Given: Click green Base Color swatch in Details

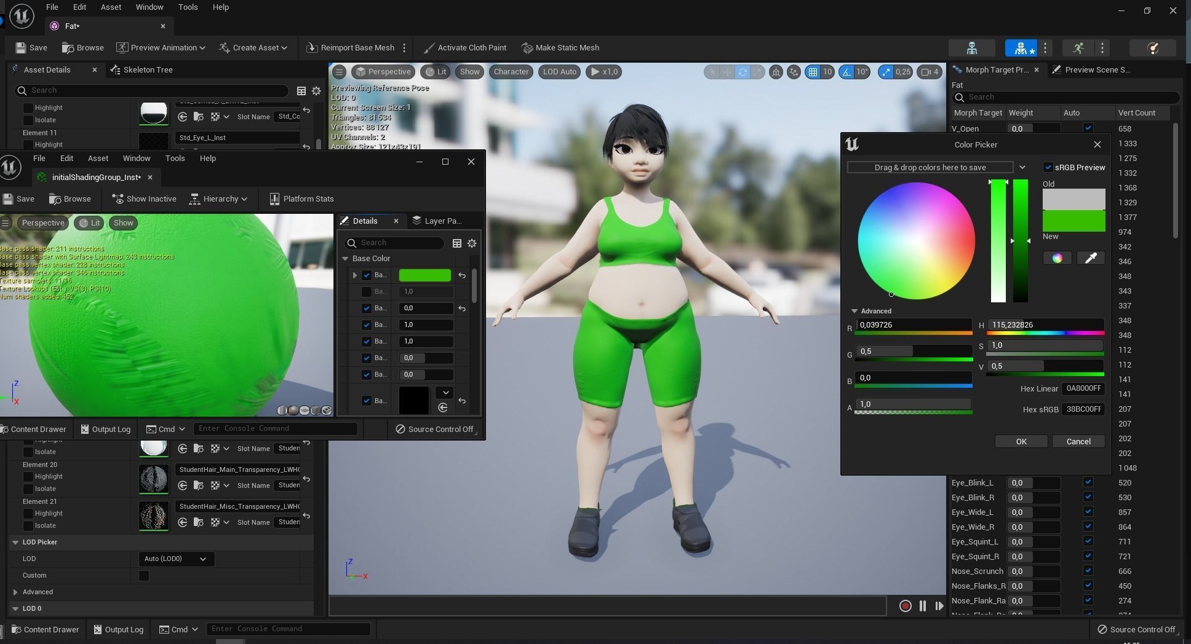Looking at the screenshot, I should click(x=425, y=275).
